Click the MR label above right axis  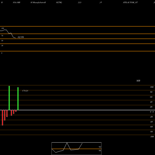click(138, 81)
